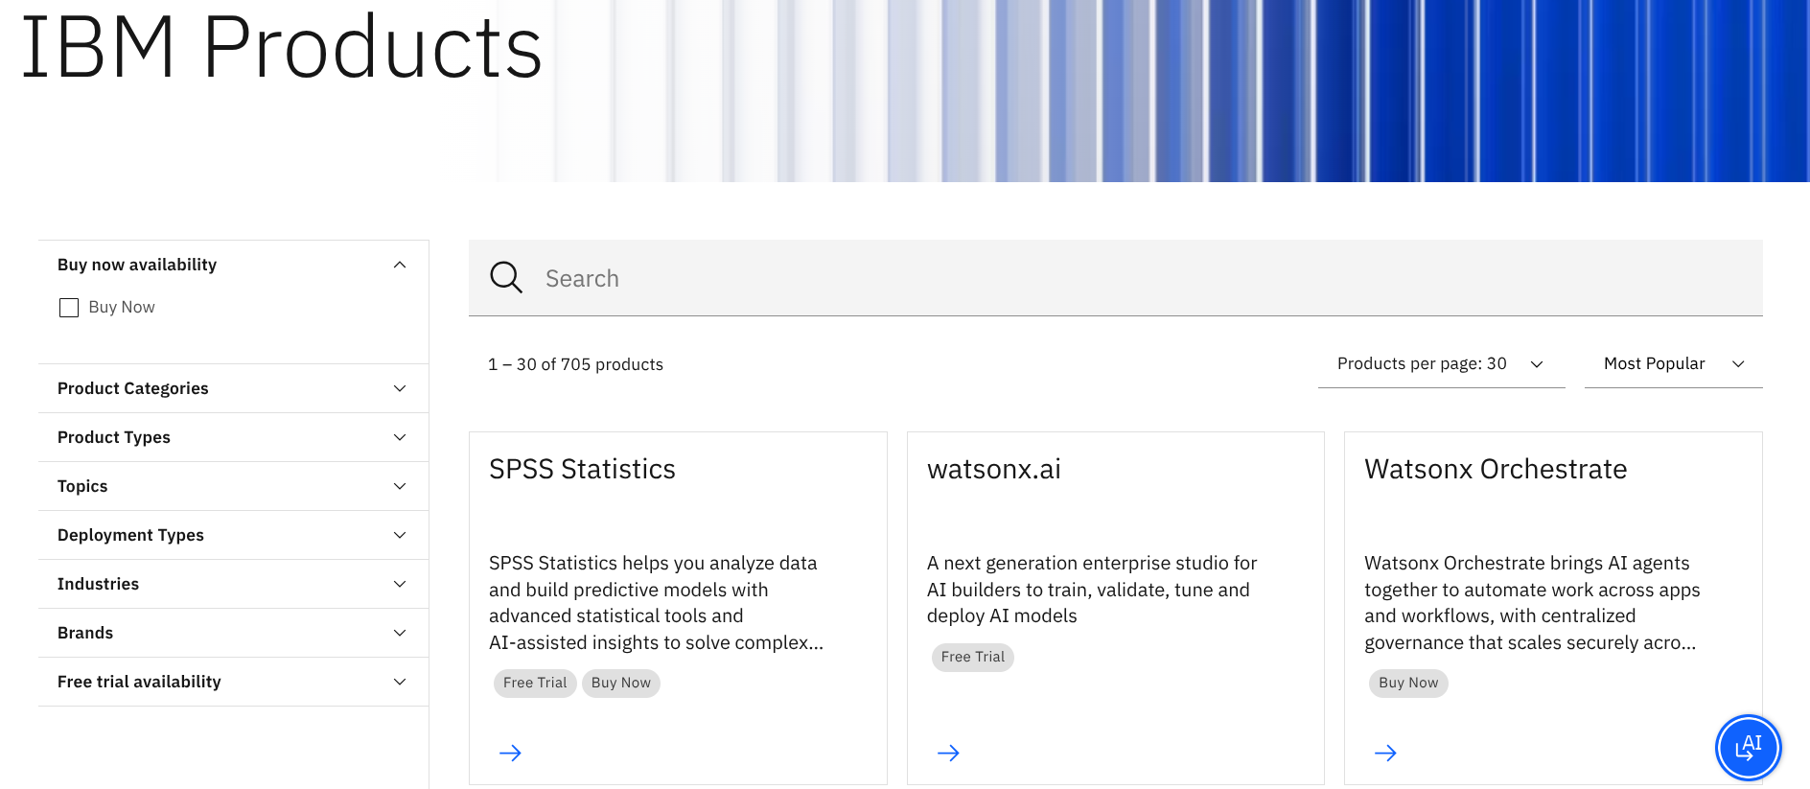Expand the Brands filter
This screenshot has height=789, width=1810.
click(233, 633)
